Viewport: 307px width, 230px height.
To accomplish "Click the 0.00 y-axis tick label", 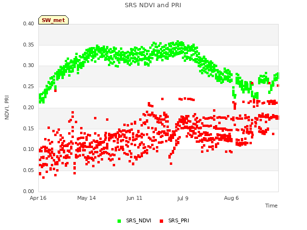I will (29, 191).
